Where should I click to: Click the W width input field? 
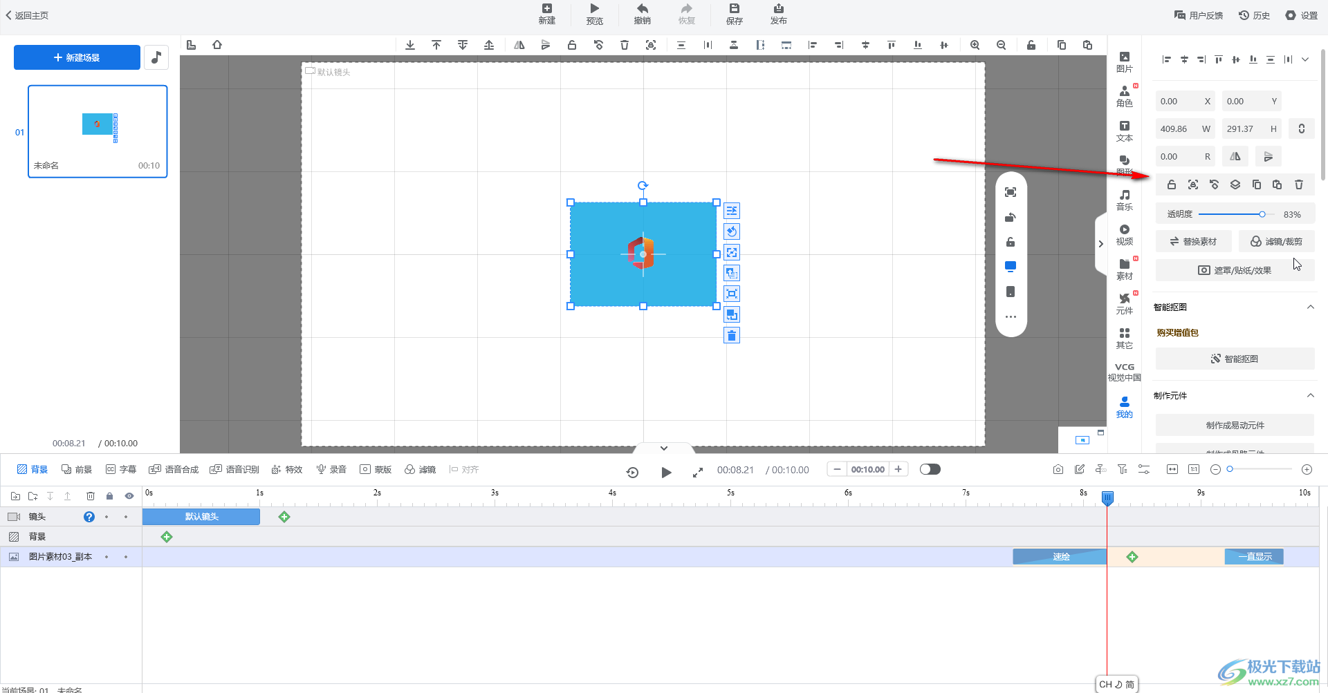(1185, 129)
